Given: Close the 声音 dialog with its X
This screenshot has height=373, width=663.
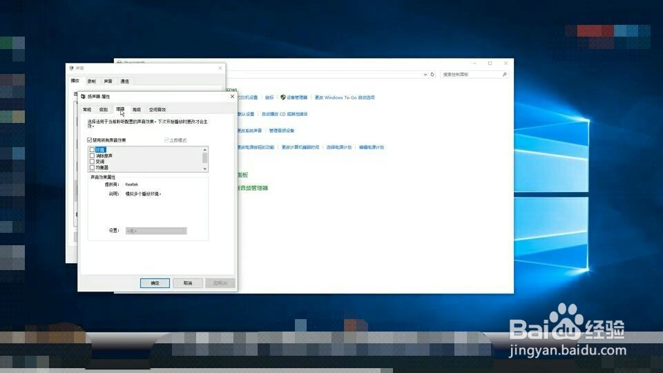Looking at the screenshot, I should pos(220,68).
